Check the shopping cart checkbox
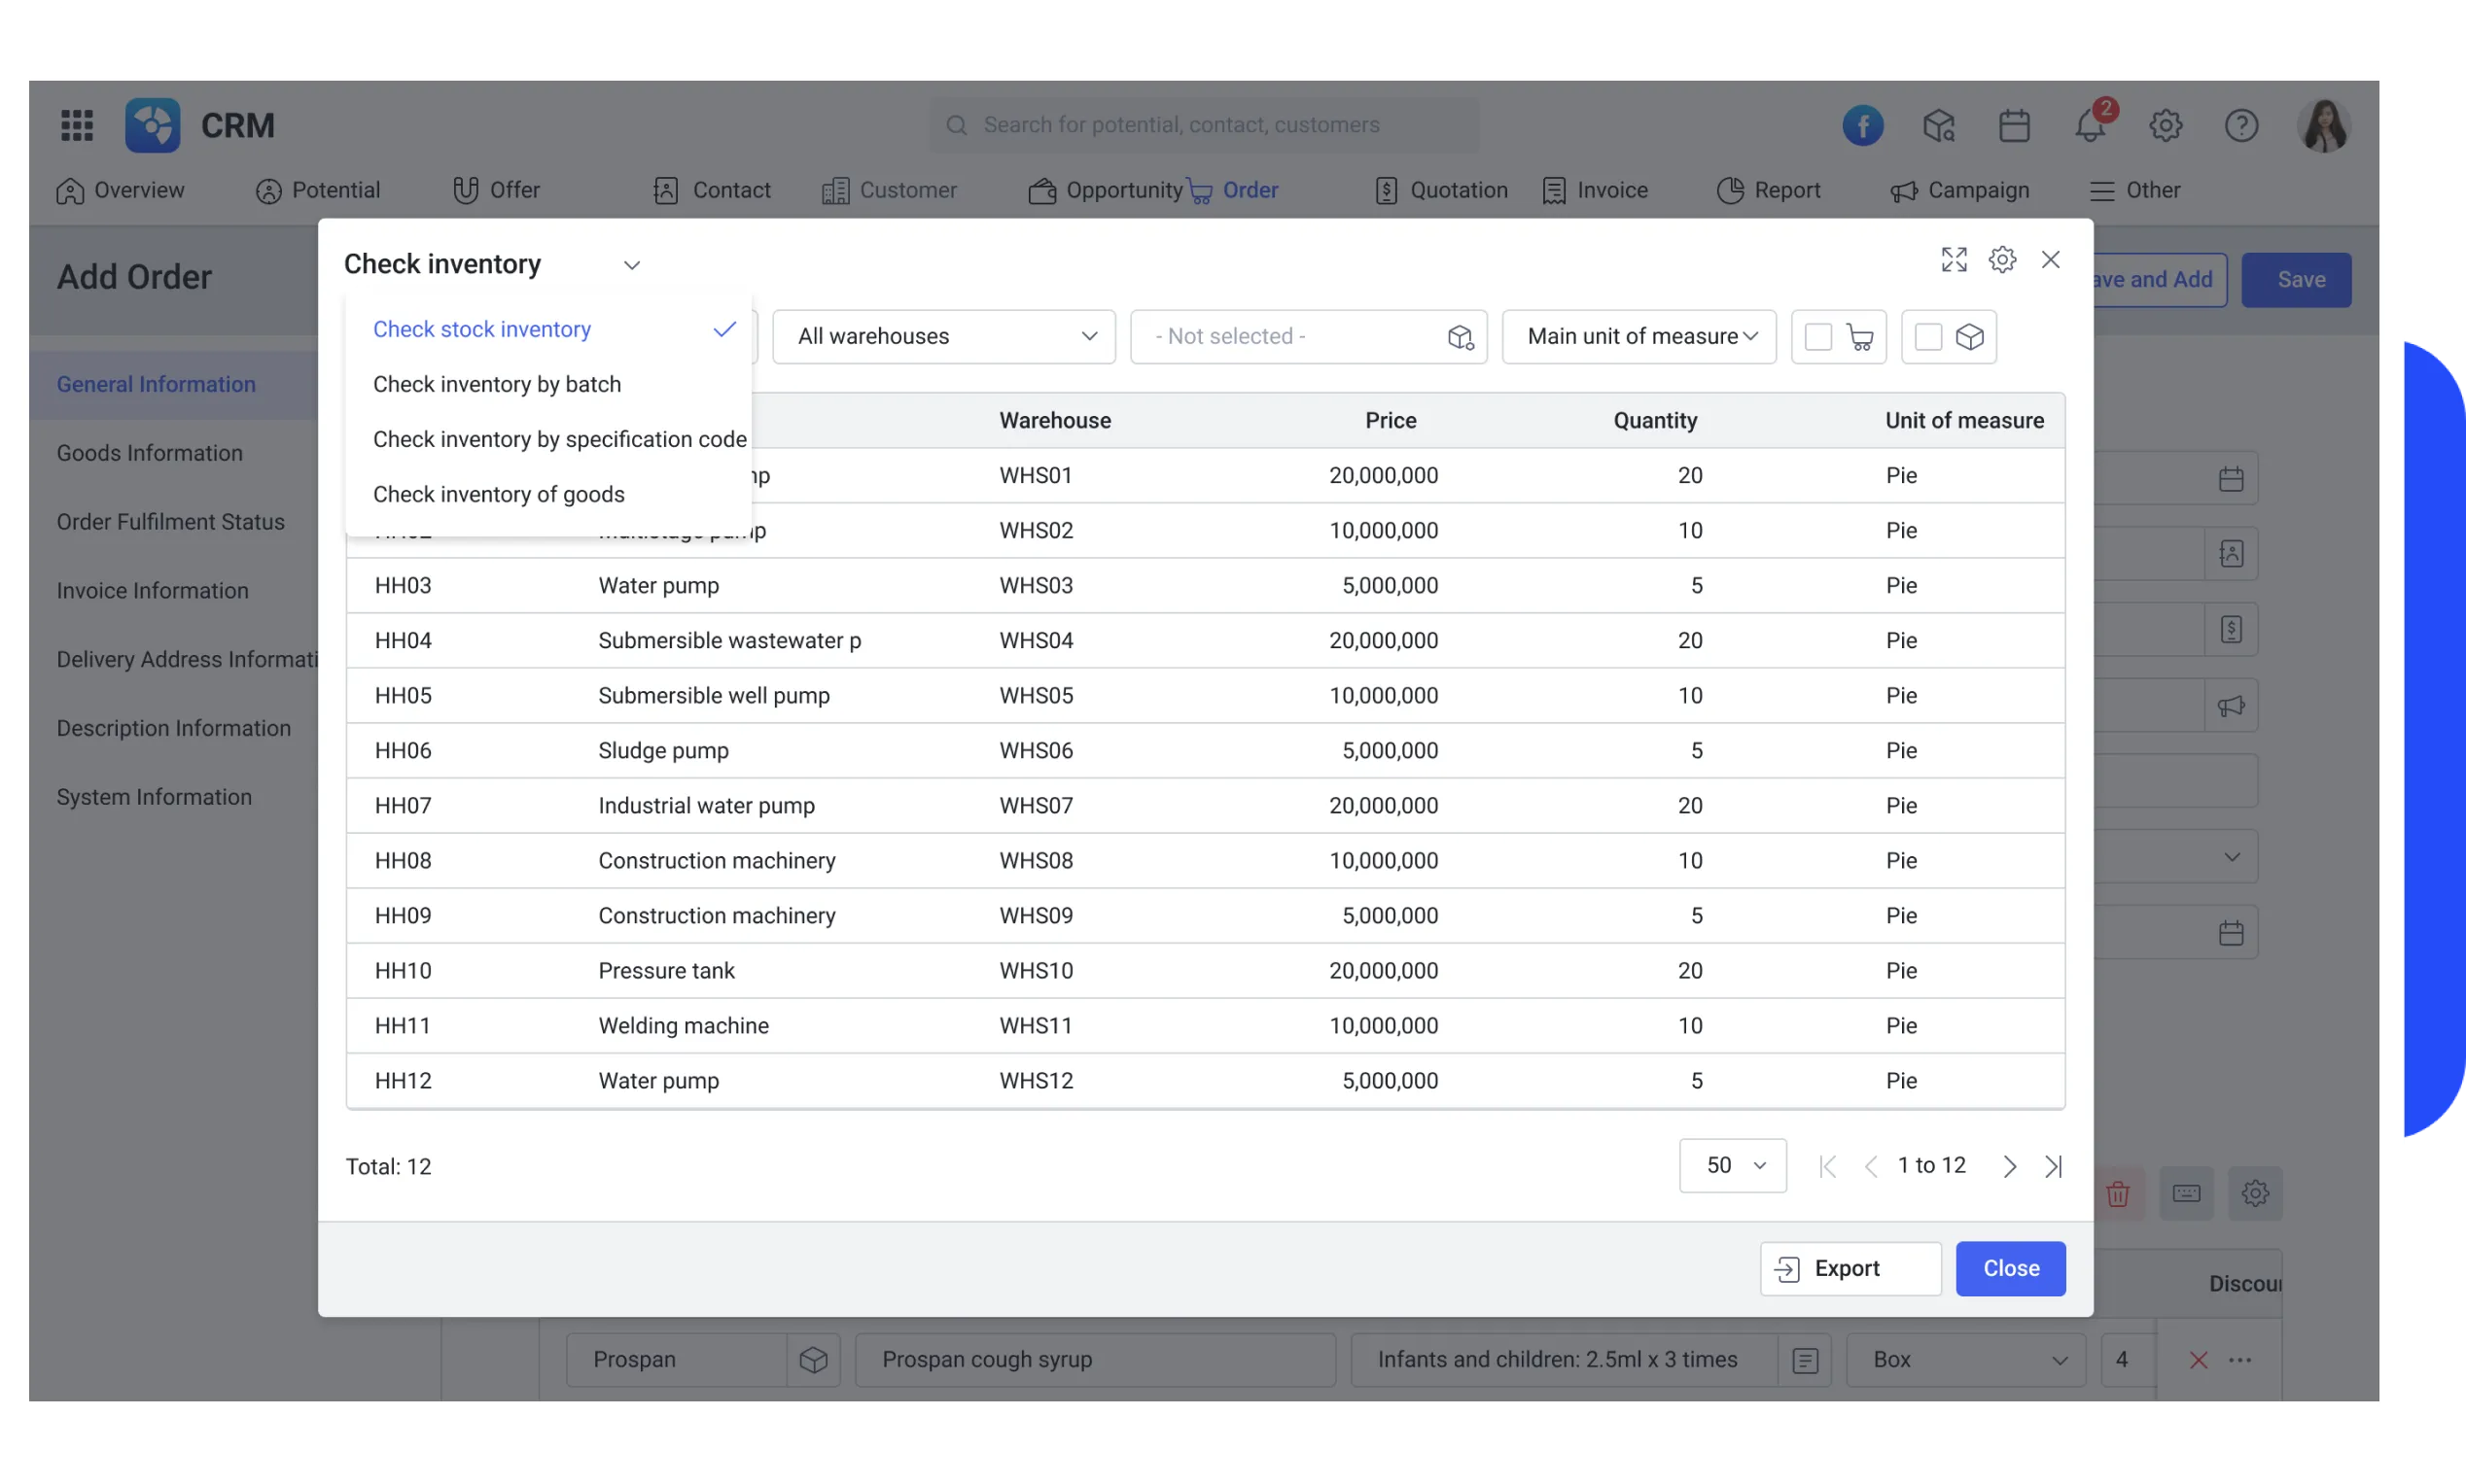 click(1817, 337)
